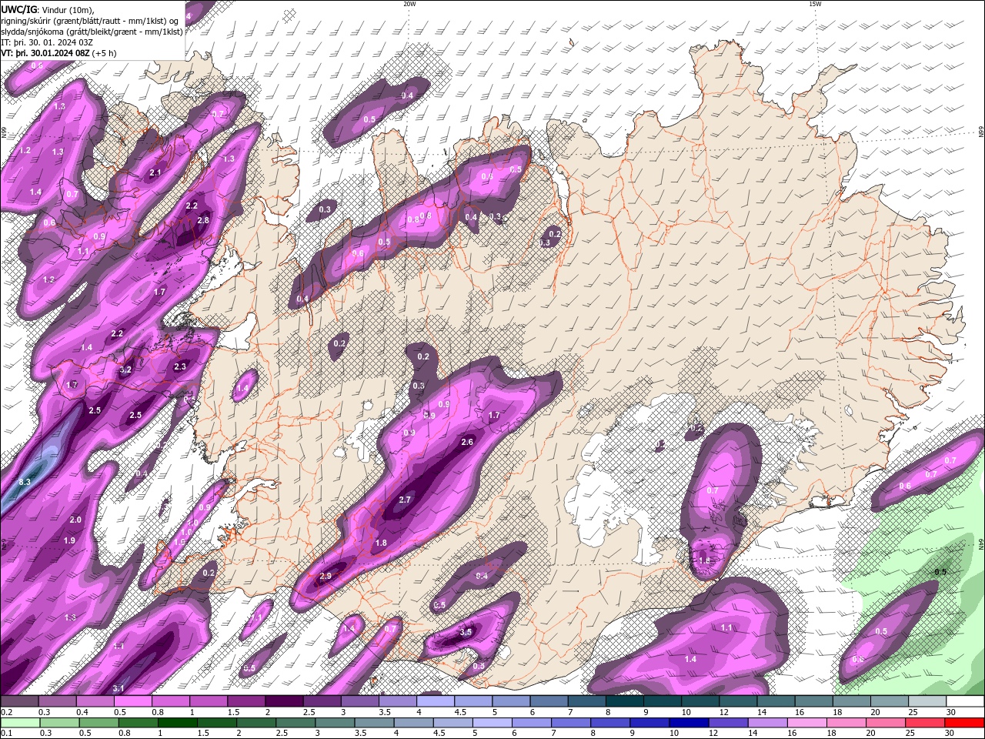Screen dimensions: 985x739
Task: Click the '0.1' label starting the rain legend
Action: click(x=6, y=734)
